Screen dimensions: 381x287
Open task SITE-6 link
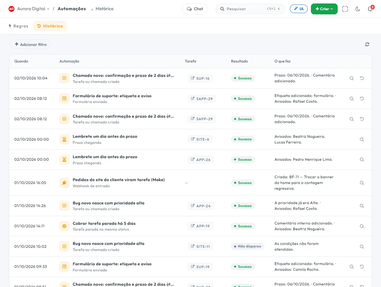200,139
